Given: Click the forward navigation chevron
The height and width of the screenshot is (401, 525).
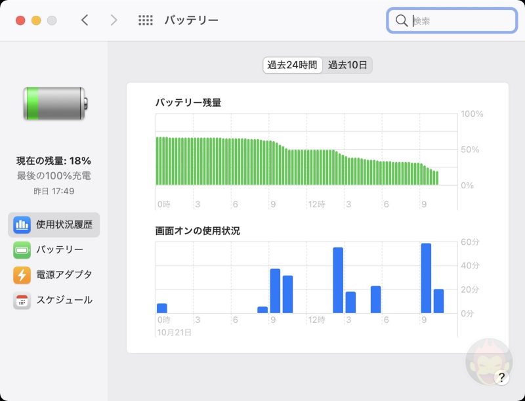Looking at the screenshot, I should pyautogui.click(x=113, y=20).
